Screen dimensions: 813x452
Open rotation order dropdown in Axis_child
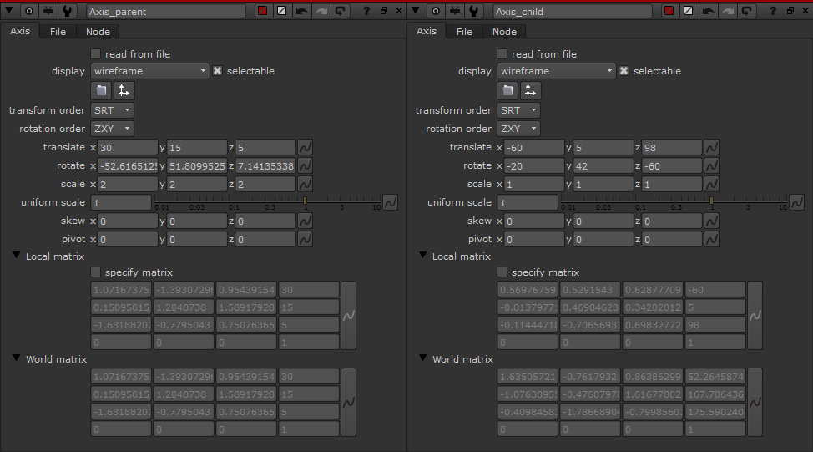(x=518, y=129)
